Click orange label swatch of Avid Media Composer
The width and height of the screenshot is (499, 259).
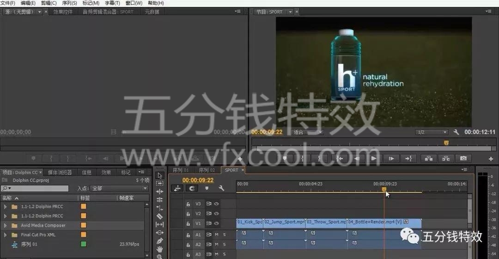pyautogui.click(x=83, y=225)
